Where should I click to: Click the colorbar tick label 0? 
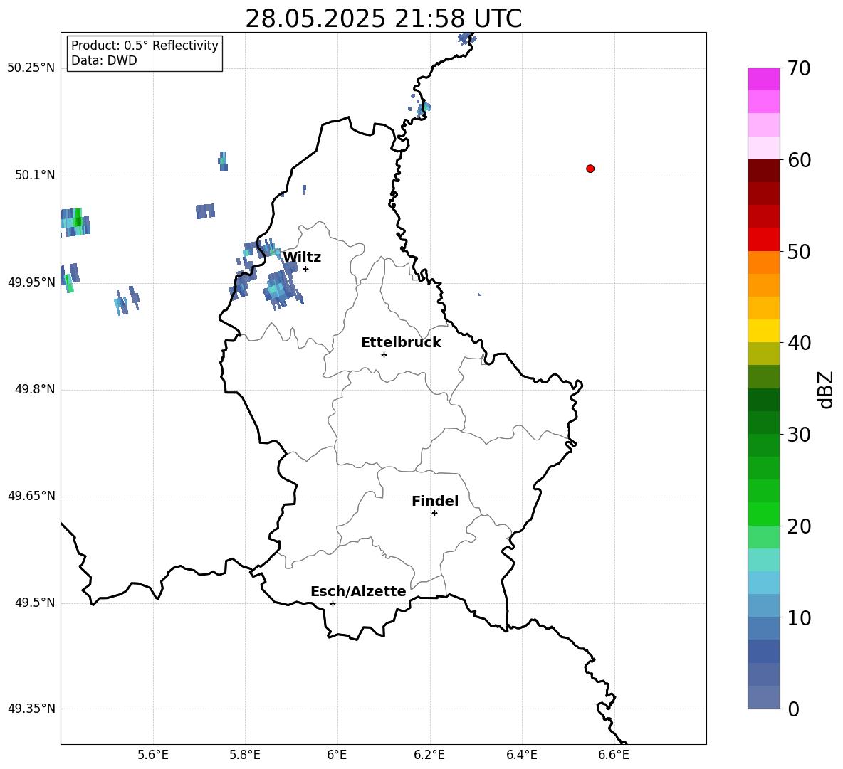tap(793, 709)
